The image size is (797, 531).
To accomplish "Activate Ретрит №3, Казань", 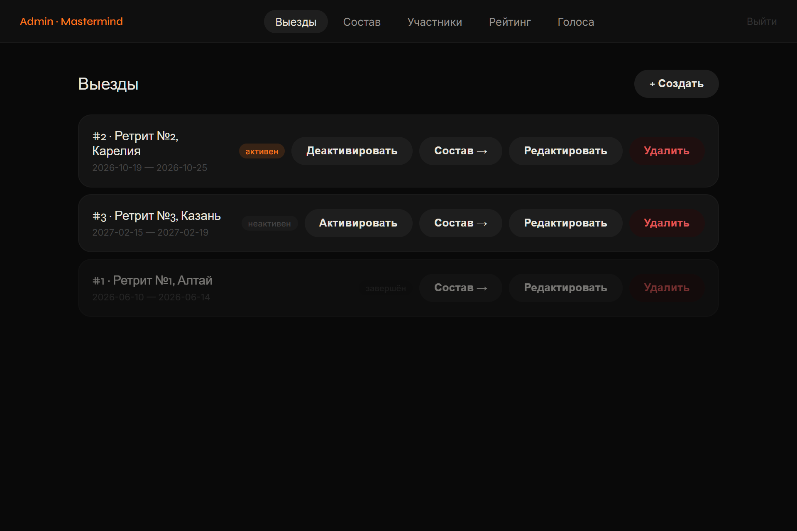I will (x=358, y=223).
